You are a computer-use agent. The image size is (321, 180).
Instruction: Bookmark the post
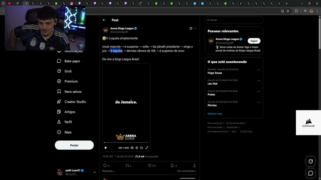[172, 165]
